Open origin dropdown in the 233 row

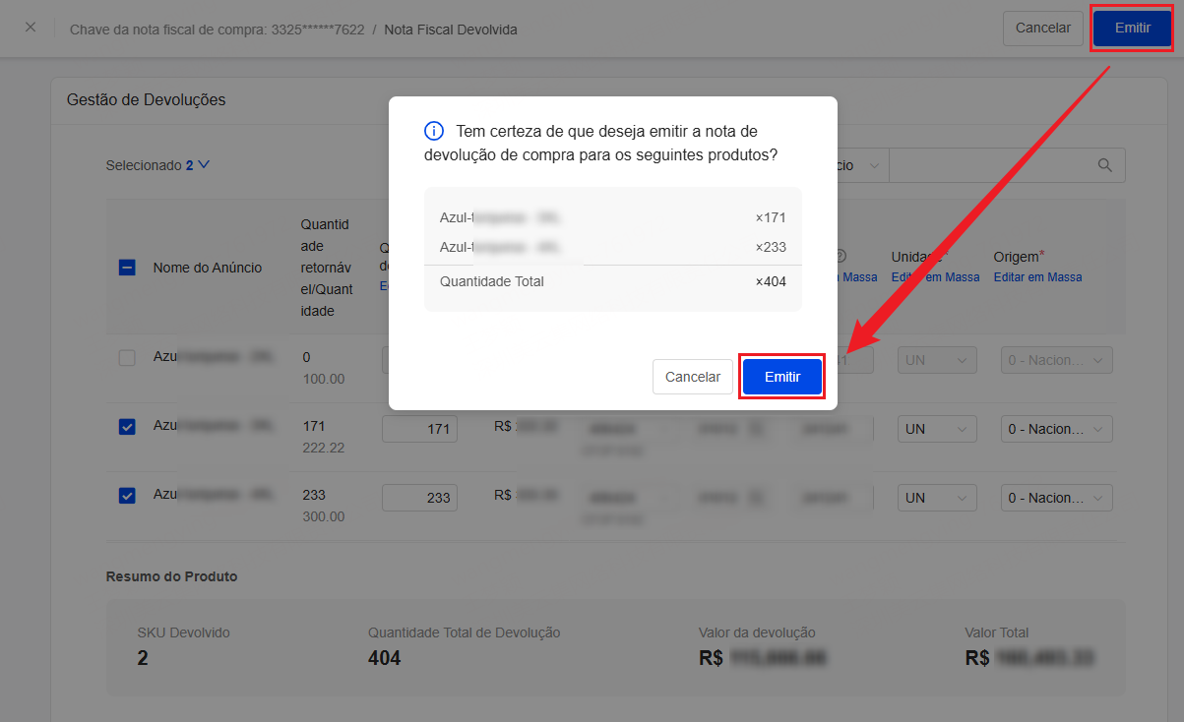click(1056, 498)
